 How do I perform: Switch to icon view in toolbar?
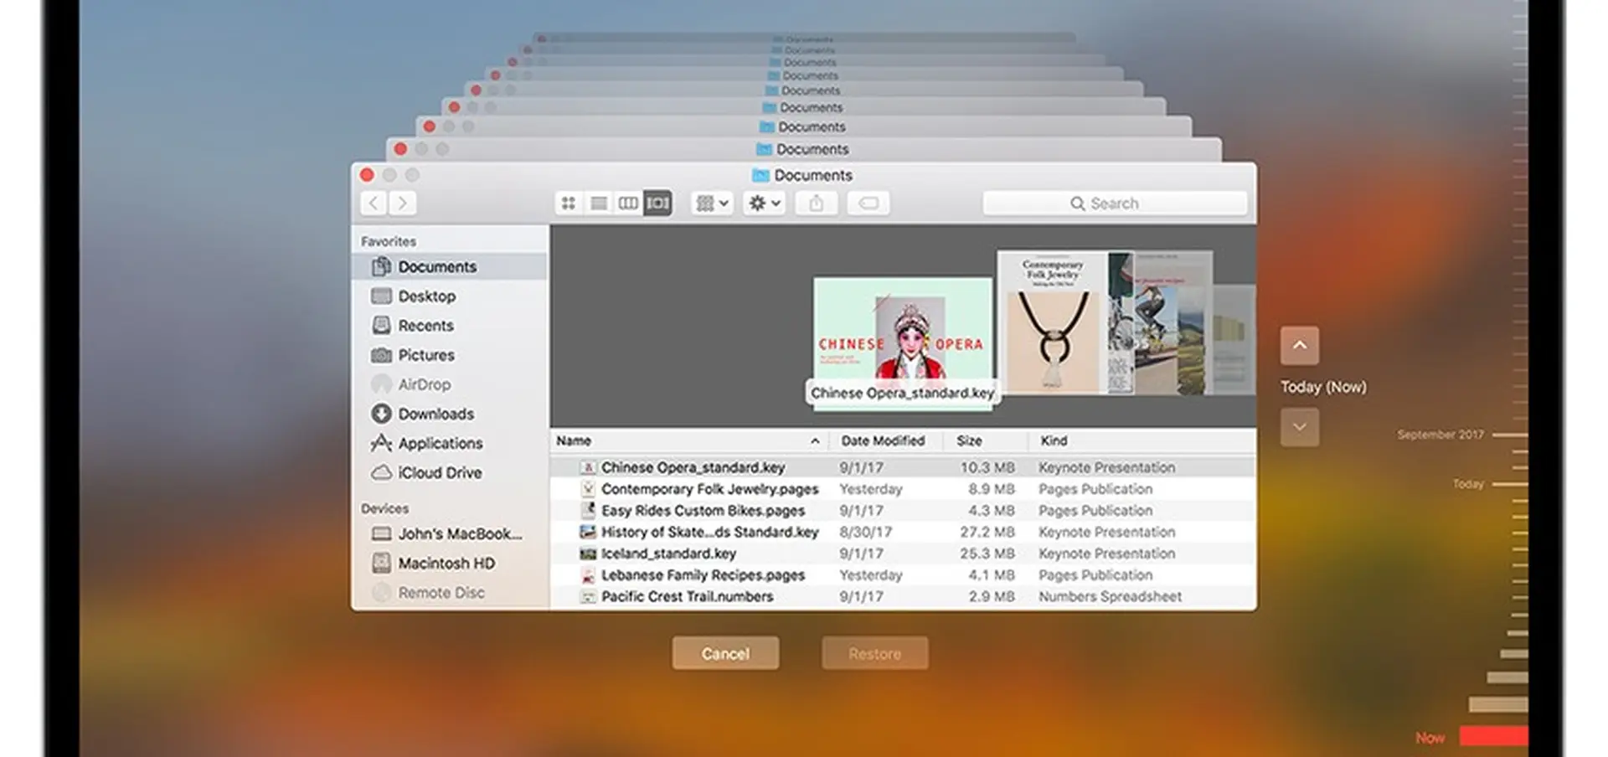pos(569,203)
